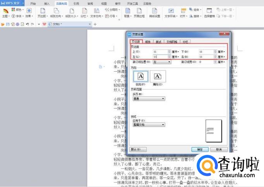Screen dimensions: 264x187
Task: Select the 版式 tab in dialog
Action: click(158, 41)
